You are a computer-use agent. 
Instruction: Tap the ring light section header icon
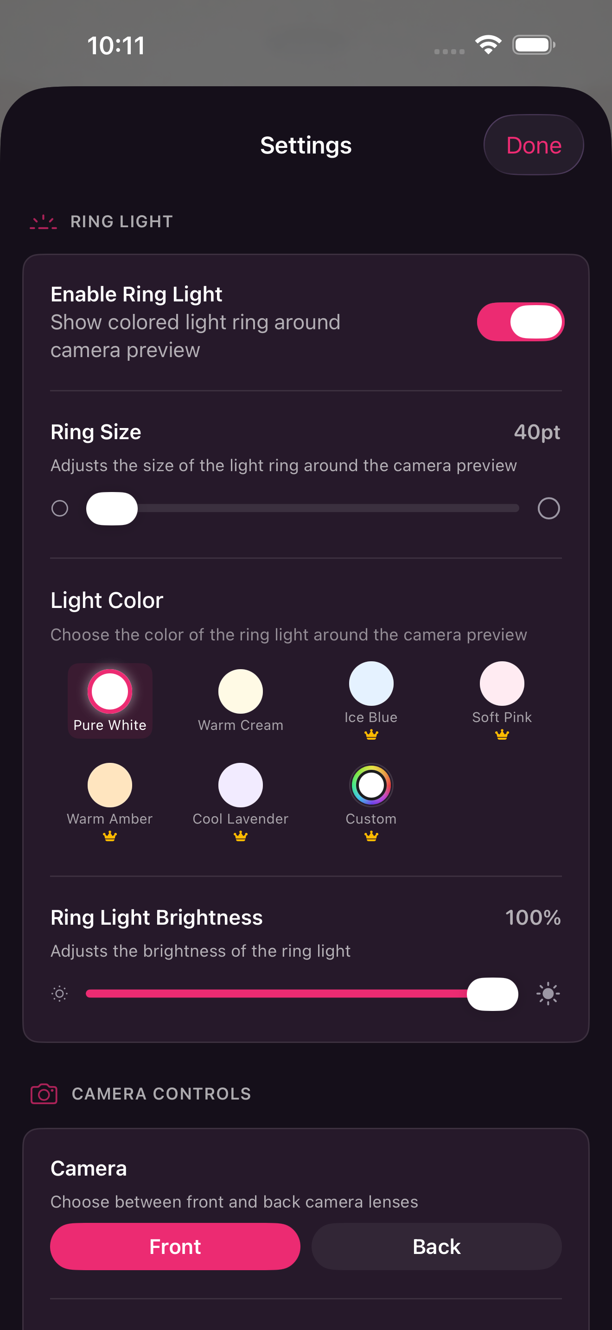click(x=43, y=222)
